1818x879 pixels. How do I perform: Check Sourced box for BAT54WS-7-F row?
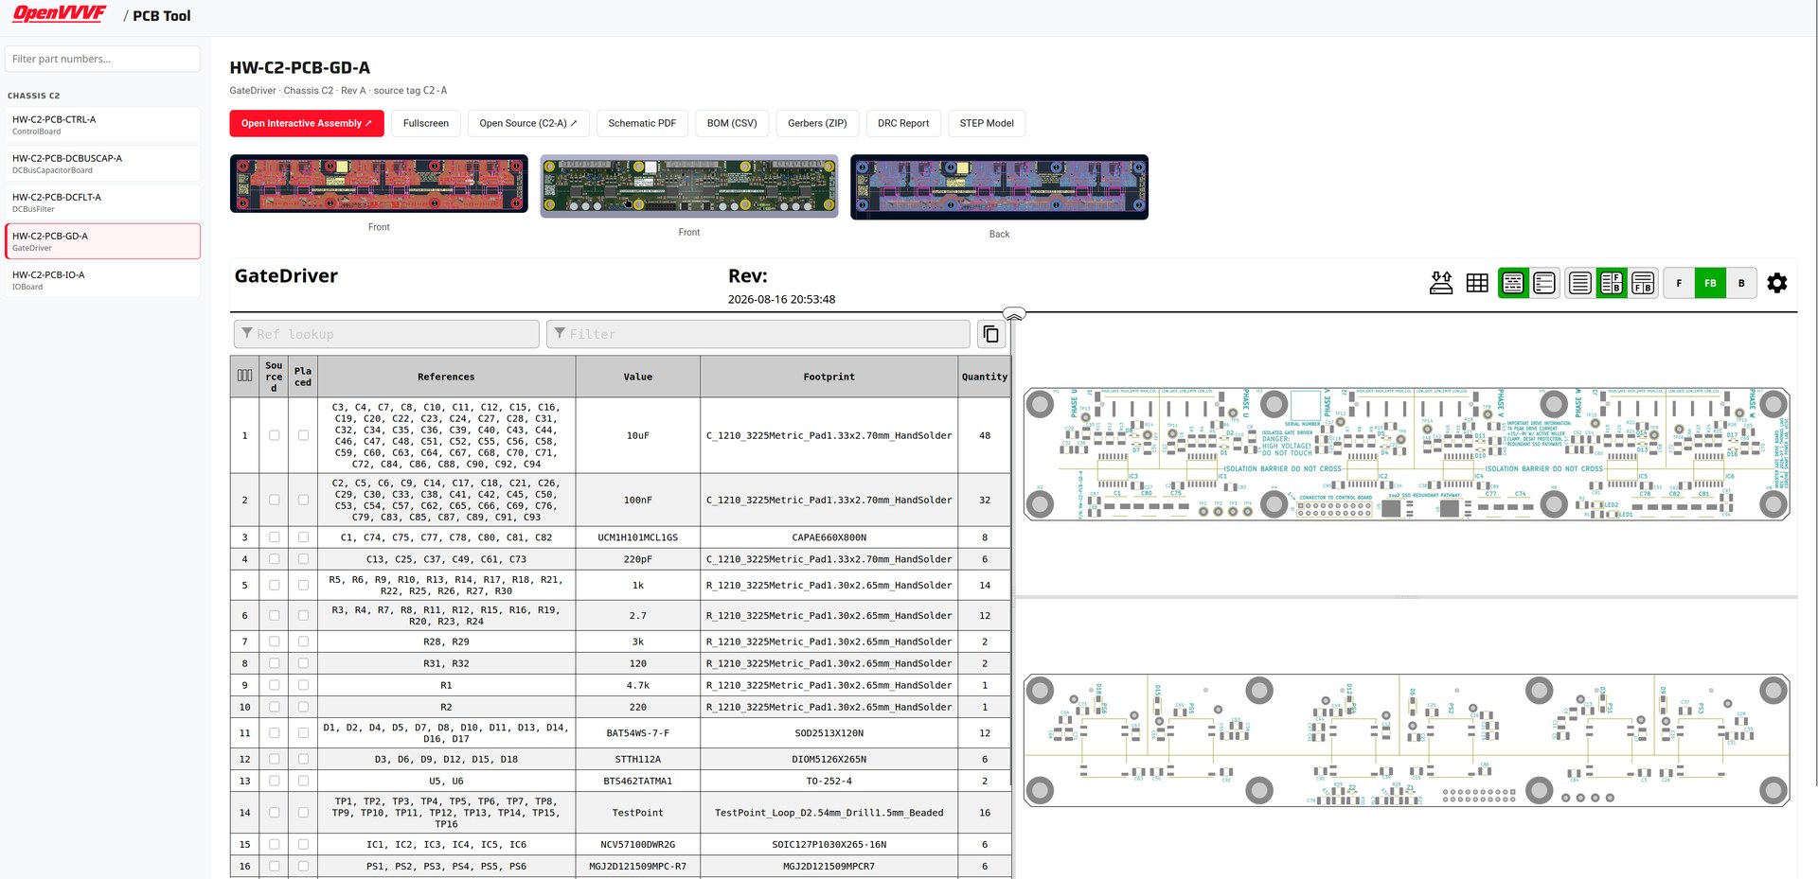pos(275,733)
